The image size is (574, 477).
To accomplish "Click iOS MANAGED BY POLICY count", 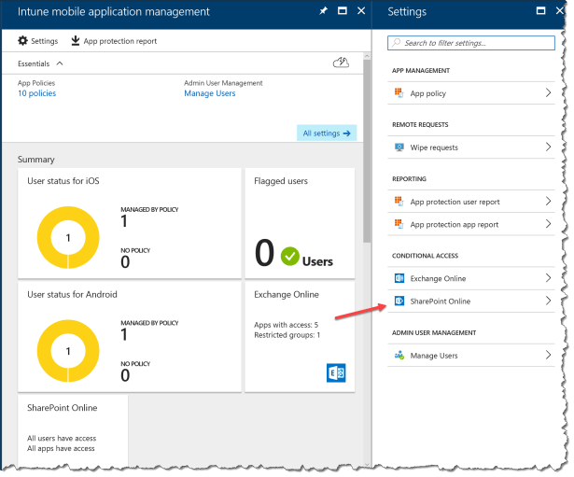I will coord(124,221).
